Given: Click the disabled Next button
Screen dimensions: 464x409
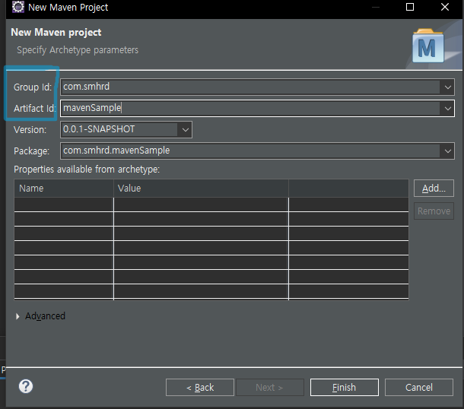Looking at the screenshot, I should tap(269, 387).
